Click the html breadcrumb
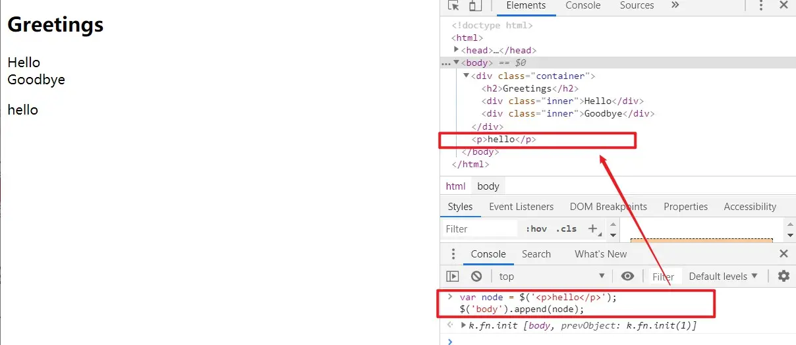This screenshot has width=796, height=345. [455, 186]
